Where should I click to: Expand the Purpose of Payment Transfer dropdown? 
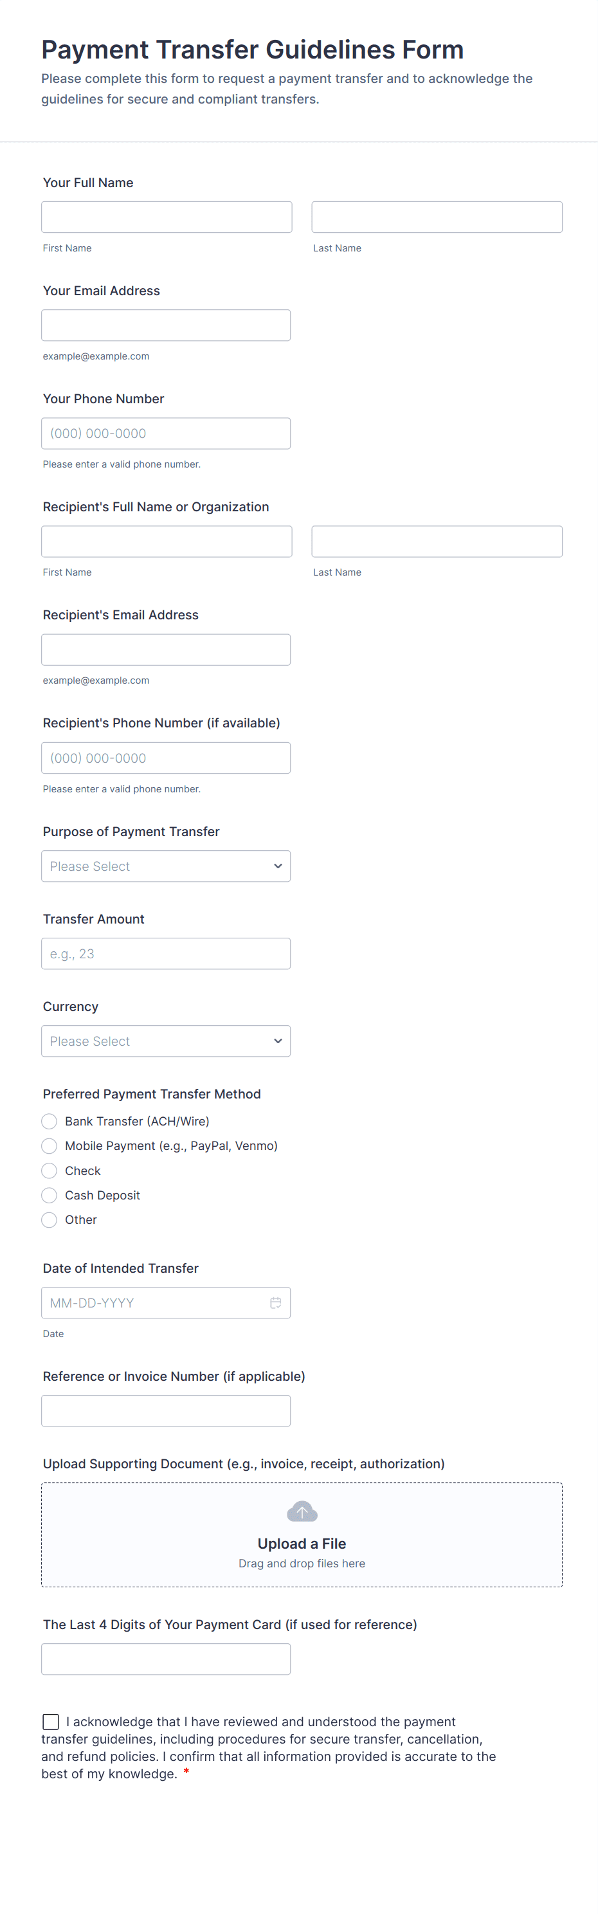click(166, 866)
